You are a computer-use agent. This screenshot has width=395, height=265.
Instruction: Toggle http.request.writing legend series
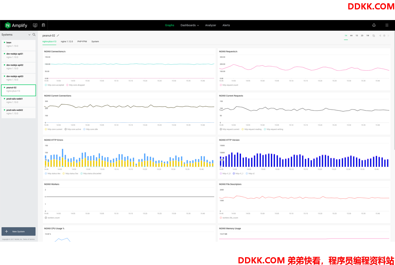tap(274, 129)
